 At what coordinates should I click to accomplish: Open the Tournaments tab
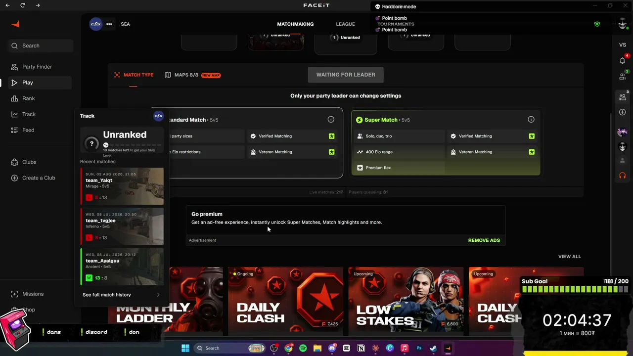[396, 24]
